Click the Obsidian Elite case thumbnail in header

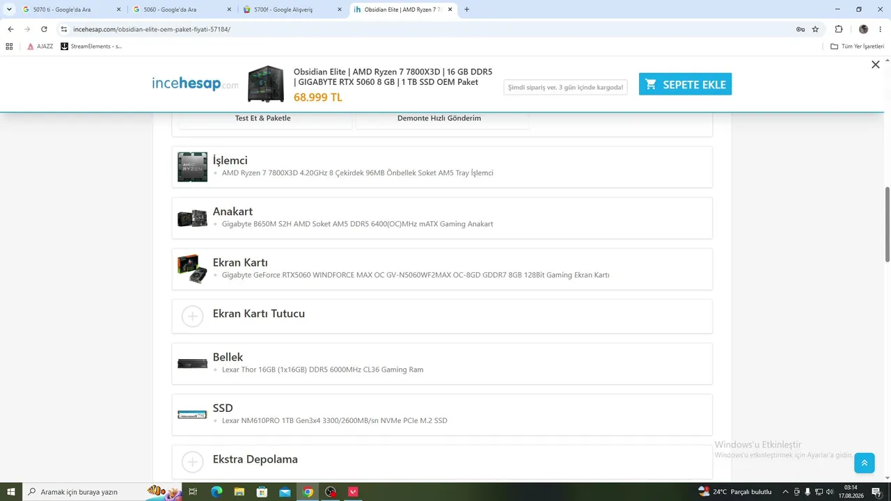[x=266, y=84]
